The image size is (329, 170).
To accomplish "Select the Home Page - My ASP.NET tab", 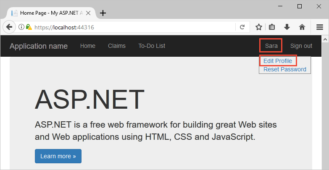I will (52, 13).
